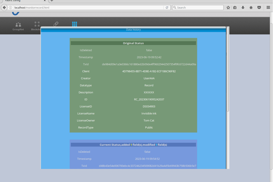Select timestamp 2023-06-19 09:52:42
Screen dimensions: 273x182
(149, 57)
